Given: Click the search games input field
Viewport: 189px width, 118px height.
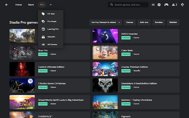Looking at the screenshot, I should point(130,5).
